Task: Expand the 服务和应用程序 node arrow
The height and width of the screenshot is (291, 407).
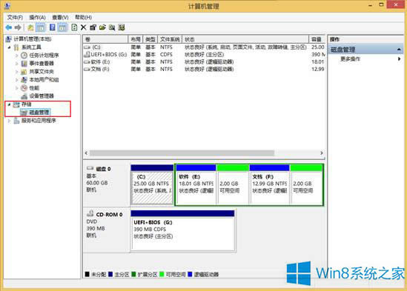Action: tap(10, 121)
